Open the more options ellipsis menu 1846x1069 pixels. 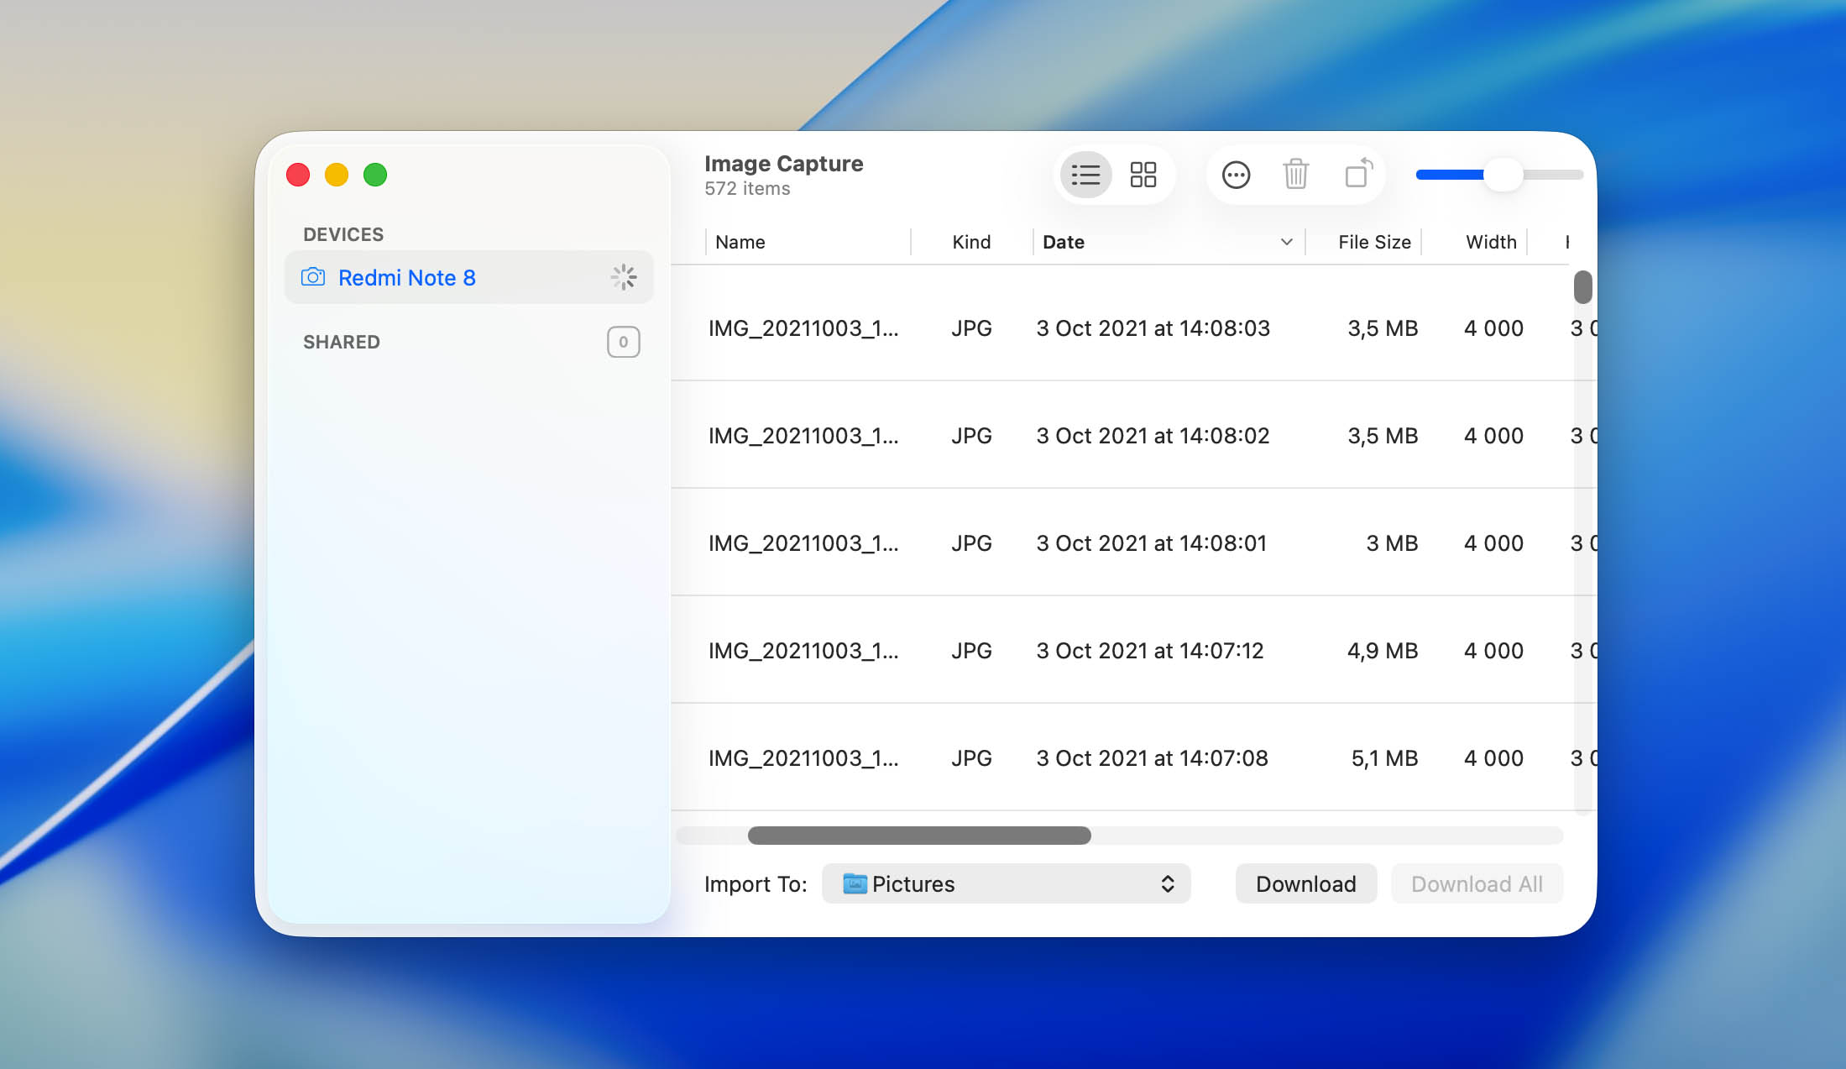pyautogui.click(x=1236, y=175)
